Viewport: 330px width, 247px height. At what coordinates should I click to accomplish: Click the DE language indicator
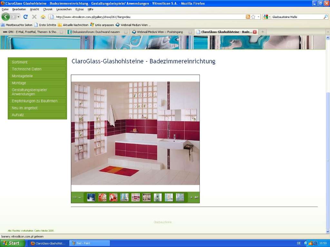click(299, 243)
